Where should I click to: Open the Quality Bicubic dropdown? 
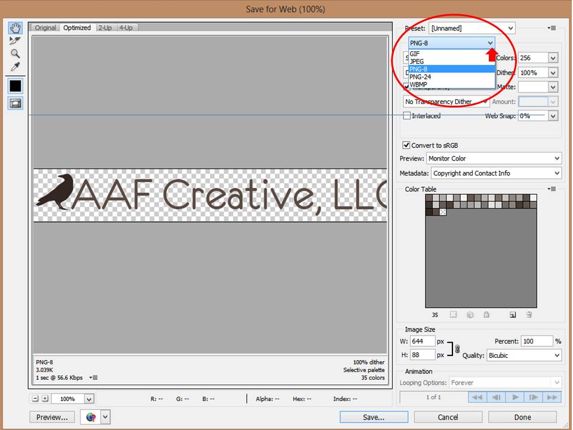[x=523, y=355]
